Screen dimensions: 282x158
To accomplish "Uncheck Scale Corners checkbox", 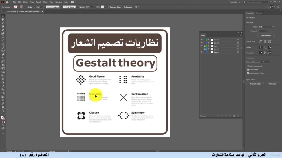I will tap(248, 70).
